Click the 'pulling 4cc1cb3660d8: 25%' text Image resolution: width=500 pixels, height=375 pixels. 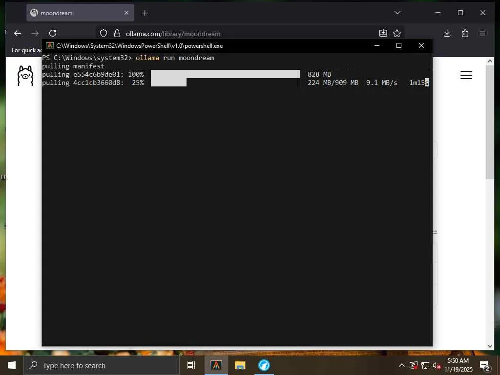pos(93,83)
